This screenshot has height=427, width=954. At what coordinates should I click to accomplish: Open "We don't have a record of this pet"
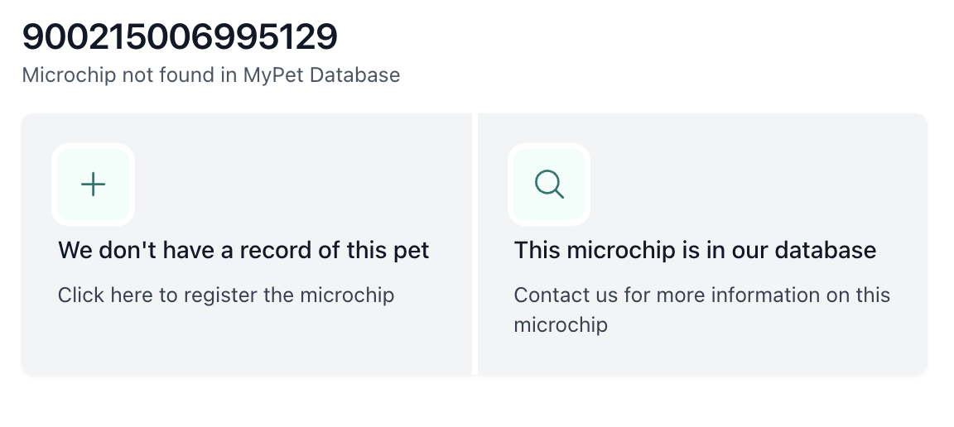point(243,250)
